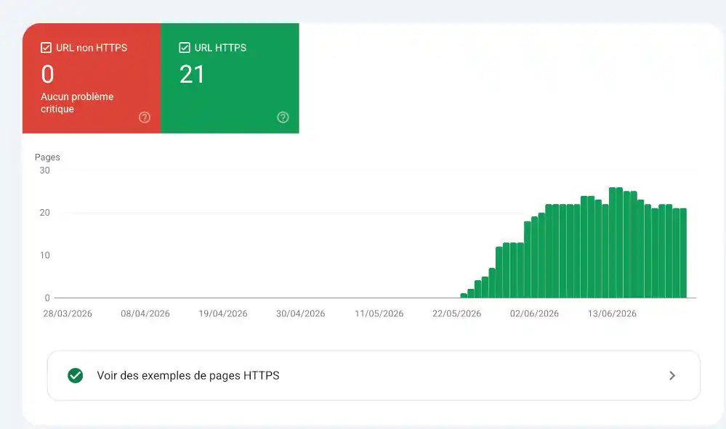
Task: Click the 'Pages' axis label
Action: (47, 158)
